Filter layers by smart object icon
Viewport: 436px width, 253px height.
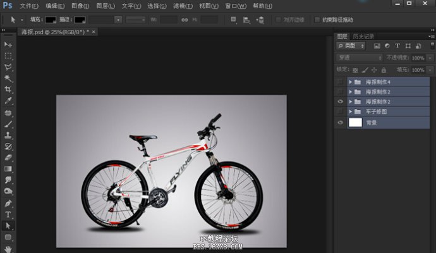coord(418,46)
